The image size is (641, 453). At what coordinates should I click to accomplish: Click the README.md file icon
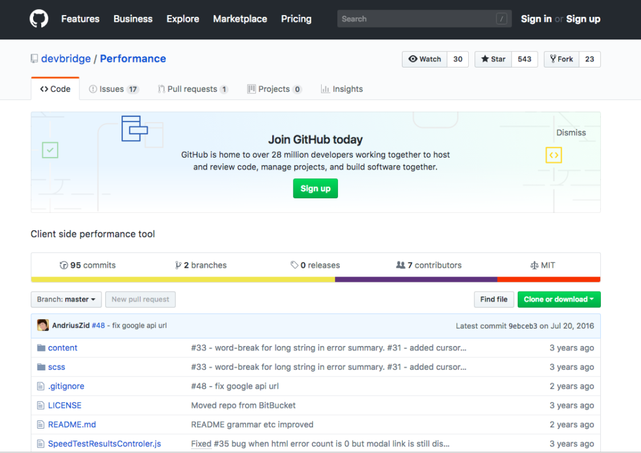tap(41, 424)
